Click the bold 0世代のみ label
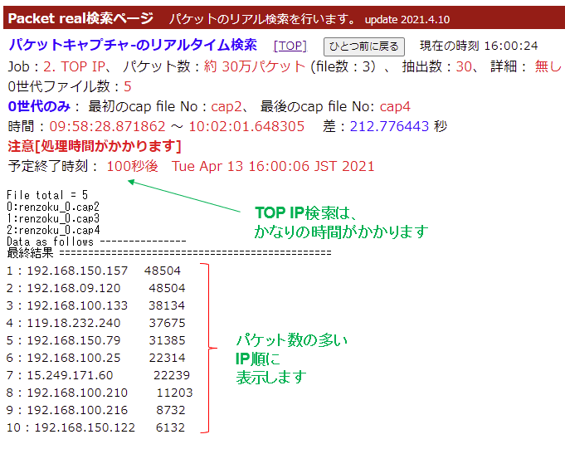This screenshot has width=565, height=449. pyautogui.click(x=39, y=106)
